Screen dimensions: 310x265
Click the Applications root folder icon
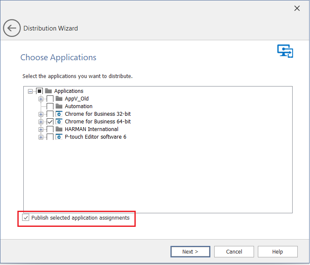coord(48,91)
